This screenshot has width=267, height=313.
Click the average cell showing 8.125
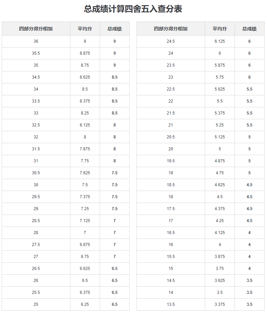85,125
